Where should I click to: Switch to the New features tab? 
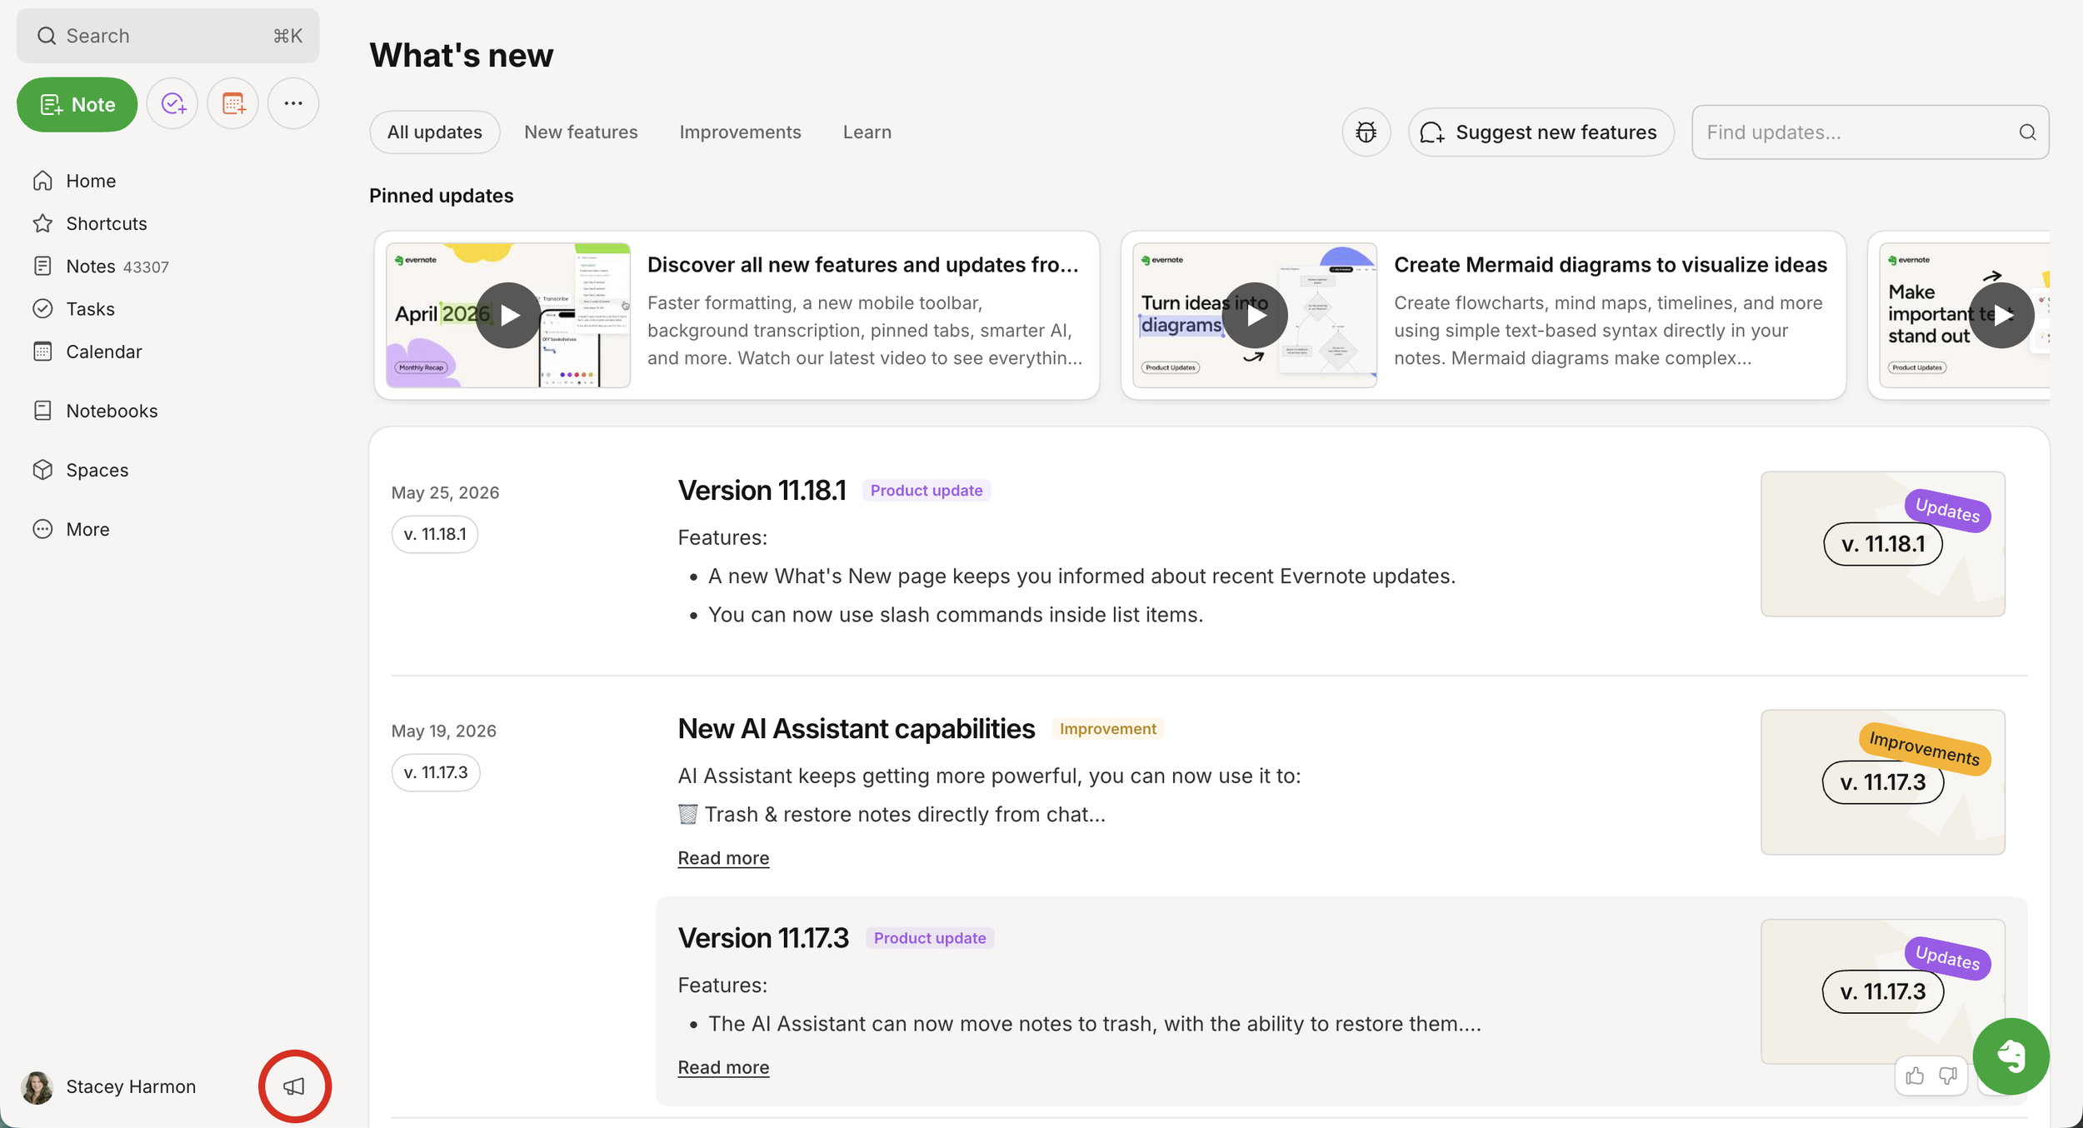click(581, 132)
